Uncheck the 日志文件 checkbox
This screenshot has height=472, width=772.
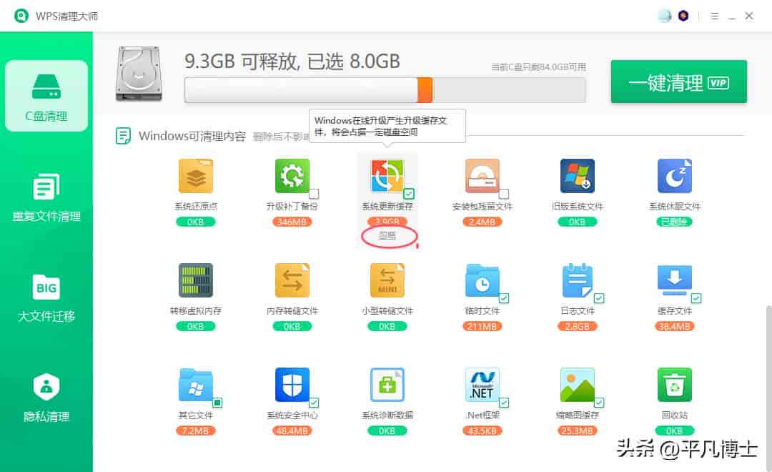click(x=599, y=298)
